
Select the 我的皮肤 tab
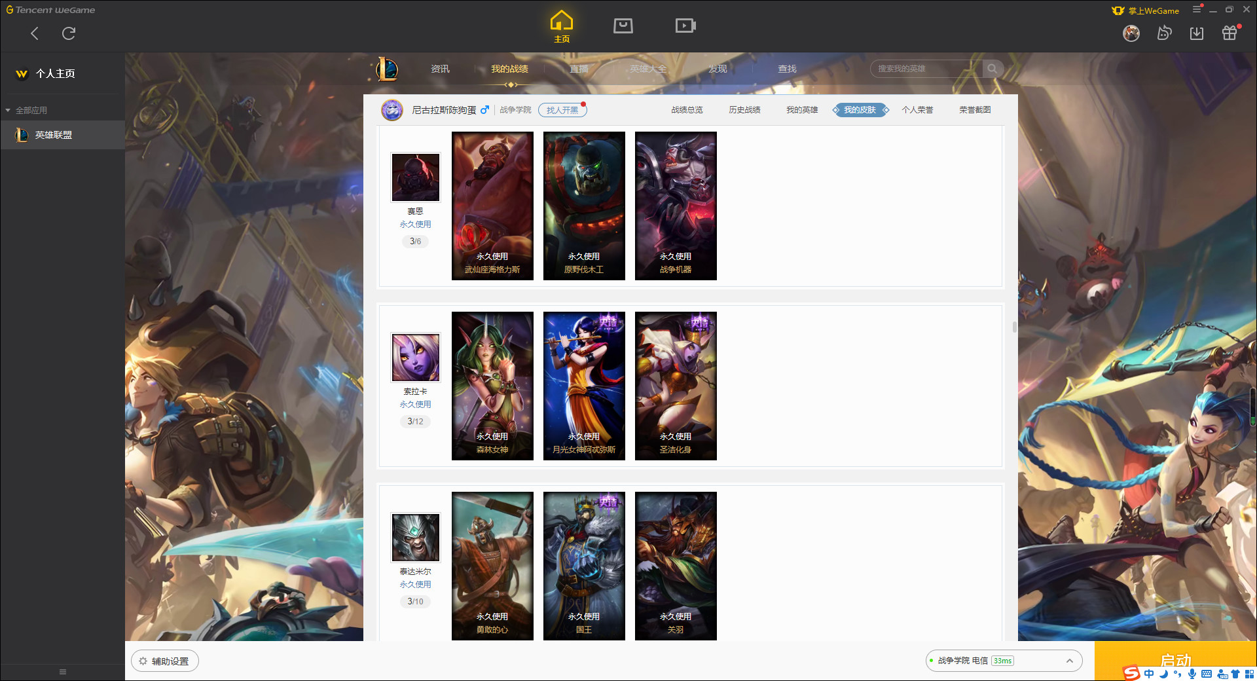pyautogui.click(x=860, y=110)
